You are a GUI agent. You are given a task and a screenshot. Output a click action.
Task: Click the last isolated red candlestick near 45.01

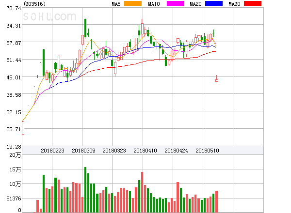click(217, 79)
